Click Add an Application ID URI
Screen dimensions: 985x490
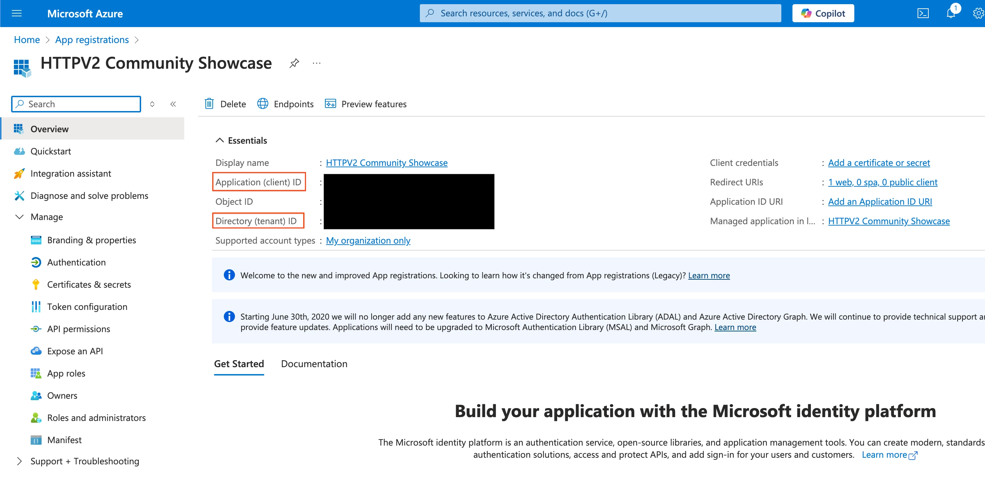(x=880, y=202)
